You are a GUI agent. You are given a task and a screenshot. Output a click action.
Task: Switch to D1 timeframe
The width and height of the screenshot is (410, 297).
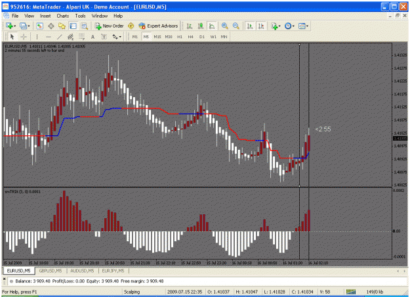click(x=202, y=37)
